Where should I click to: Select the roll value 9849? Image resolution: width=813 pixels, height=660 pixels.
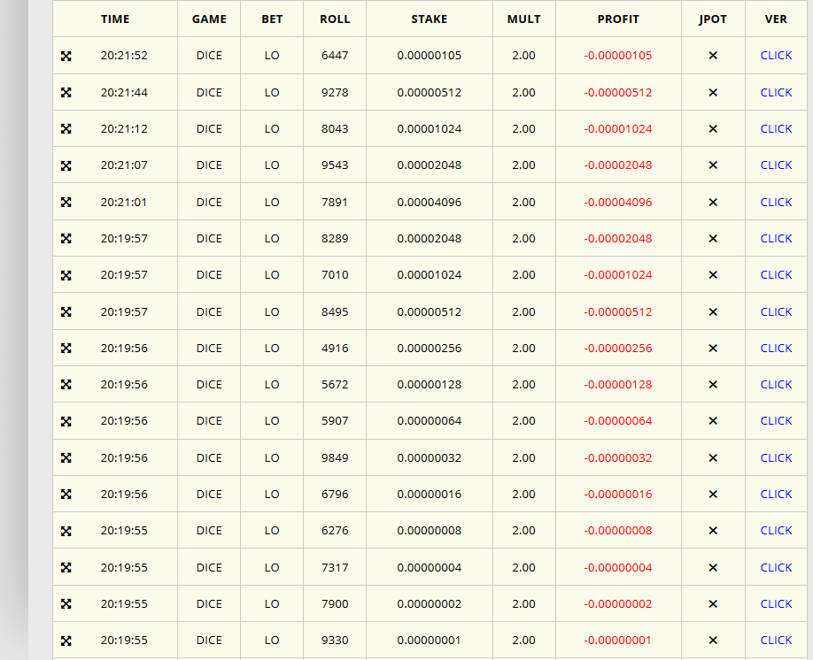point(335,458)
